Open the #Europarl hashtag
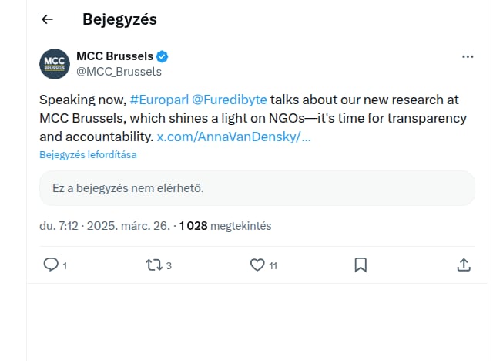 coord(158,101)
